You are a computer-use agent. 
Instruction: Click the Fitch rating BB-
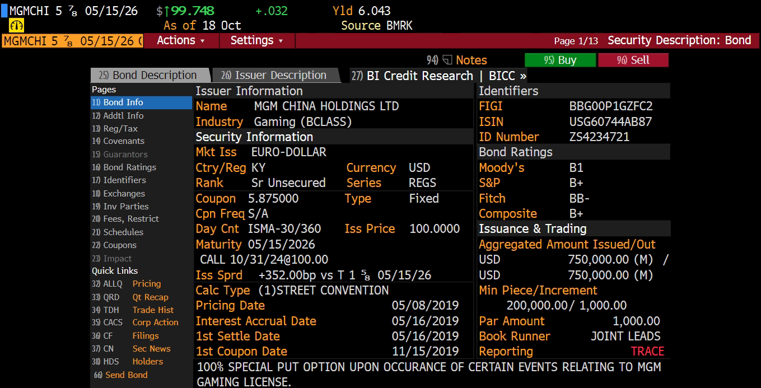click(580, 198)
